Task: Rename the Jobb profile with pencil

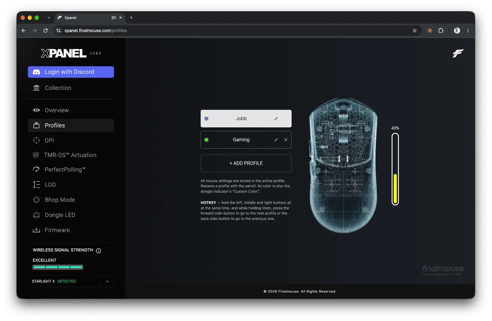Action: [x=276, y=119]
